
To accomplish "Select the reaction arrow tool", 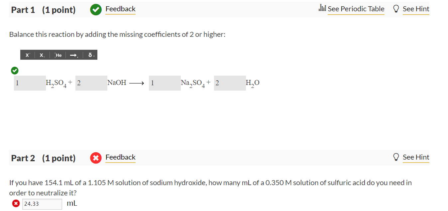I will click(73, 54).
